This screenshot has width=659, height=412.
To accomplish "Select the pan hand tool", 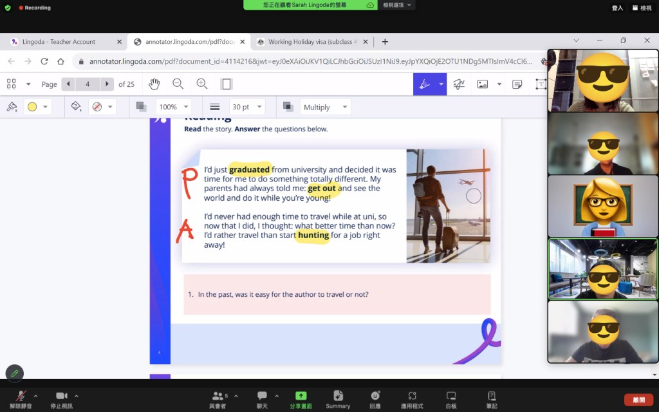I will click(x=154, y=84).
